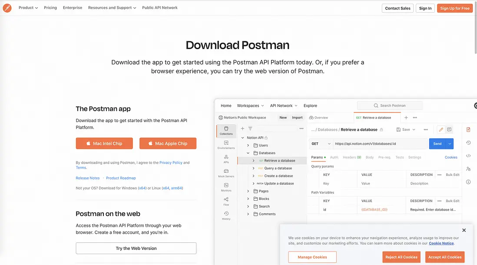This screenshot has height=265, width=477.
Task: Click Accept All Cookies
Action: [445, 257]
